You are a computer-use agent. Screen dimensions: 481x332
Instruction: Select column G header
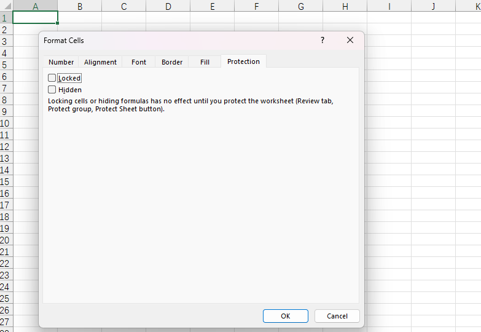click(301, 6)
